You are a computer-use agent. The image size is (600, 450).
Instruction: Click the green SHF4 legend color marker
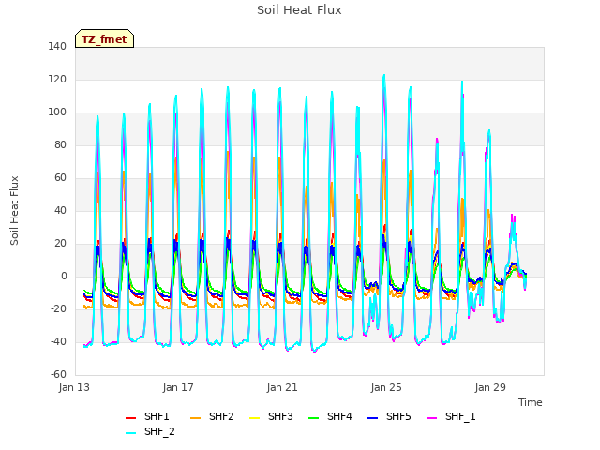[314, 418]
